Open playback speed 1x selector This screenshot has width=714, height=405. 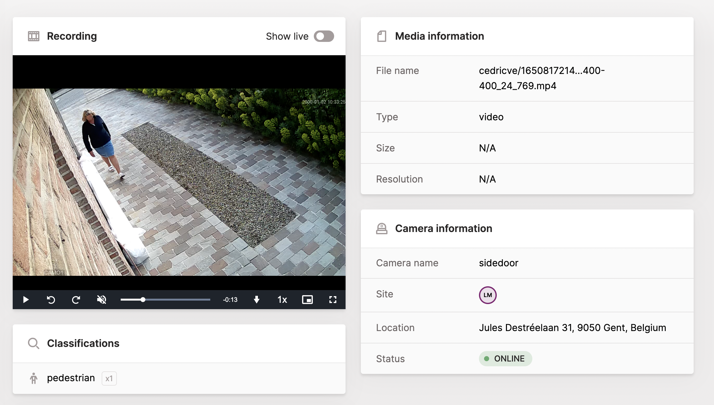click(x=282, y=300)
